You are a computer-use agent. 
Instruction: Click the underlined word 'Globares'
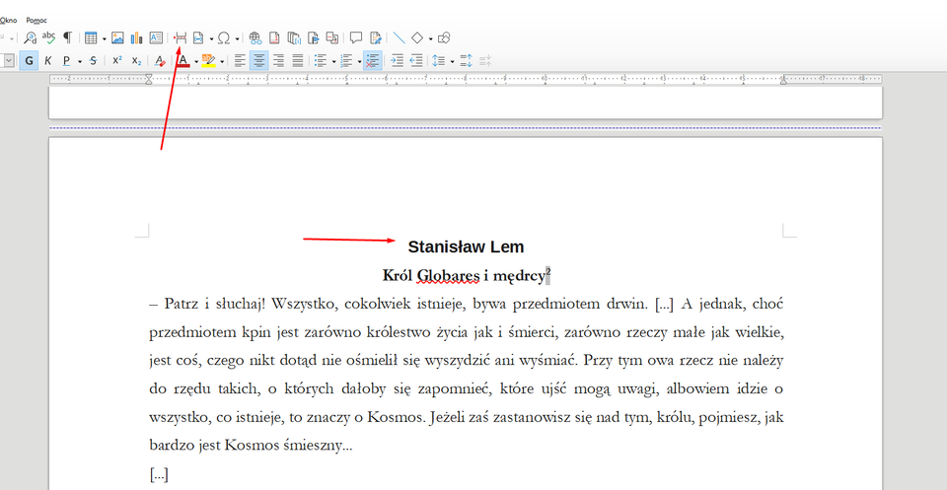click(x=448, y=276)
